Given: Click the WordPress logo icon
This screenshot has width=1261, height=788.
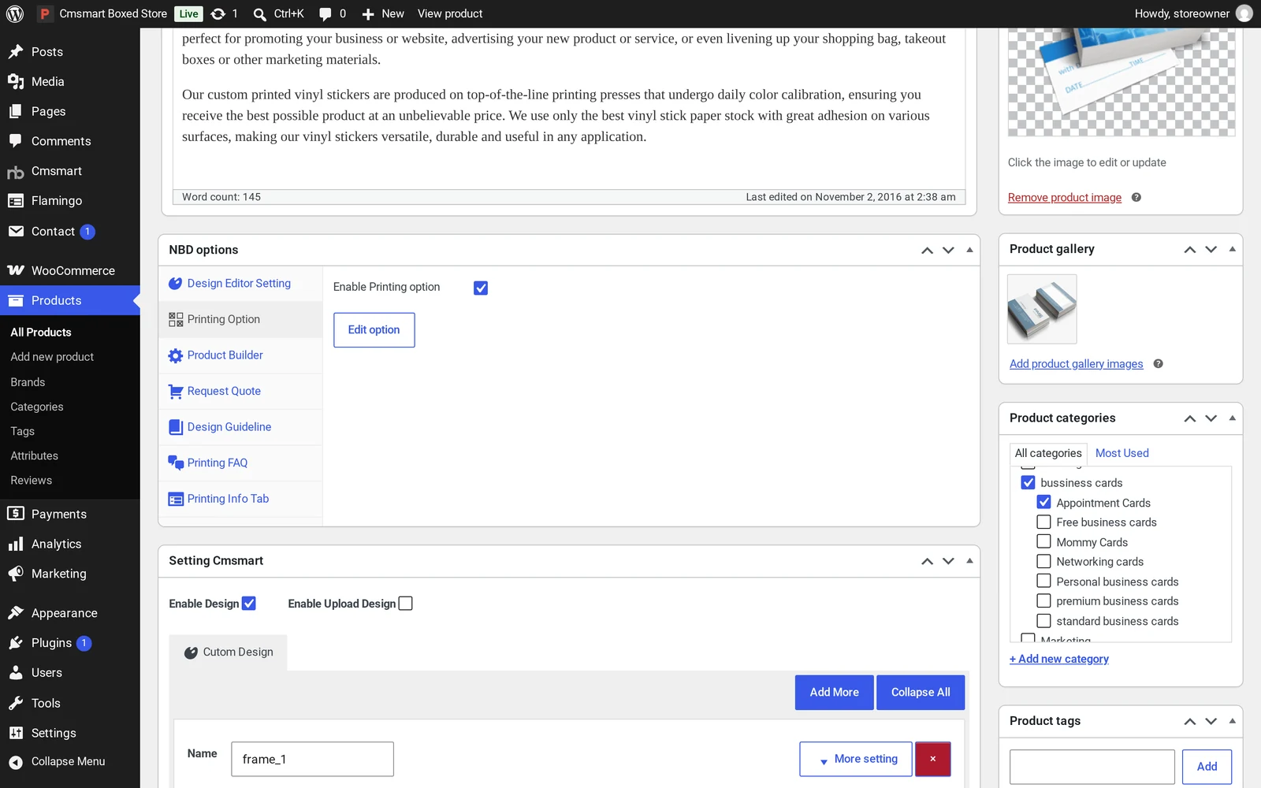Looking at the screenshot, I should click(x=15, y=13).
